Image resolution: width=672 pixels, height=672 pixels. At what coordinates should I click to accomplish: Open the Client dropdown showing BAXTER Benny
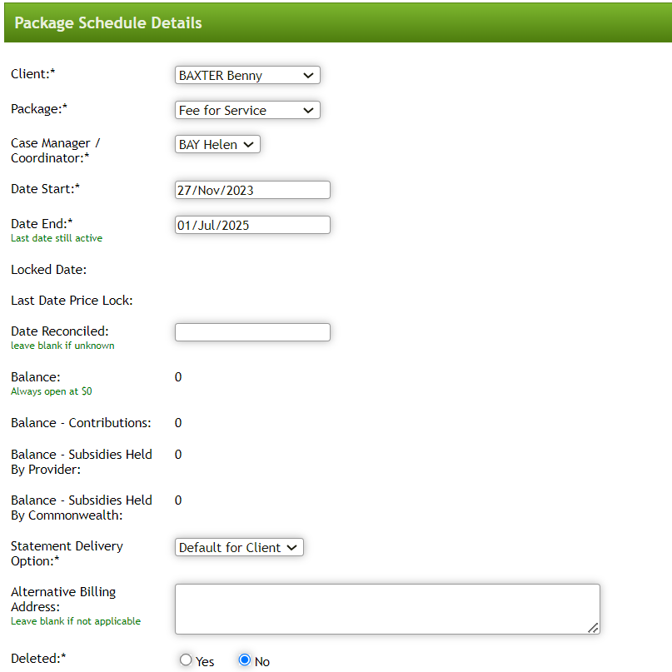coord(246,75)
